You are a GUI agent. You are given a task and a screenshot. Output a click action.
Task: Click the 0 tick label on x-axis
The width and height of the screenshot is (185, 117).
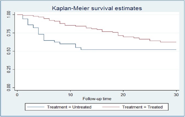tap(17, 94)
